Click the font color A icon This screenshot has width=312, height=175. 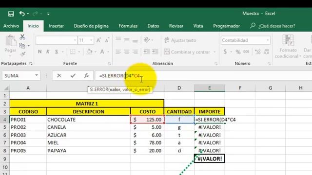102,52
